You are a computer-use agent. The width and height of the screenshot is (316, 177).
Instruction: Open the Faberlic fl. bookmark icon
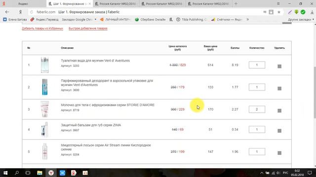171,20
